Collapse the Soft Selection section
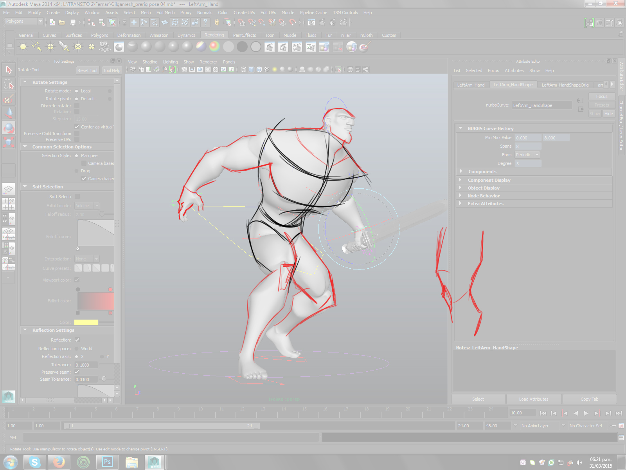 [25, 187]
